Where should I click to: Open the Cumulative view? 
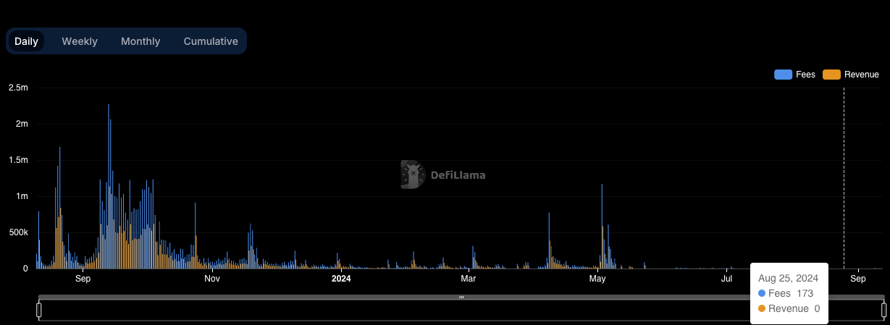point(211,41)
